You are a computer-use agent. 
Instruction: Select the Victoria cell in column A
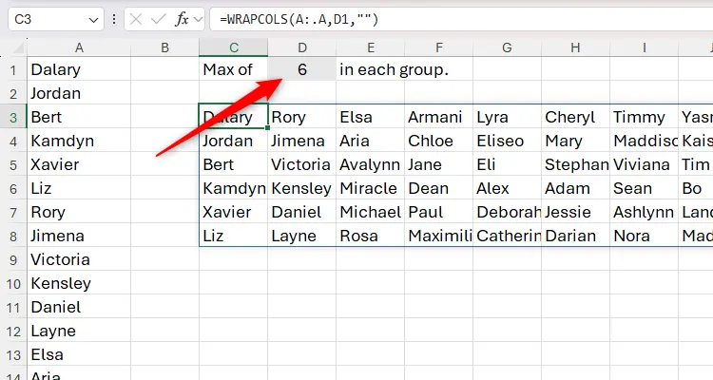click(x=78, y=259)
